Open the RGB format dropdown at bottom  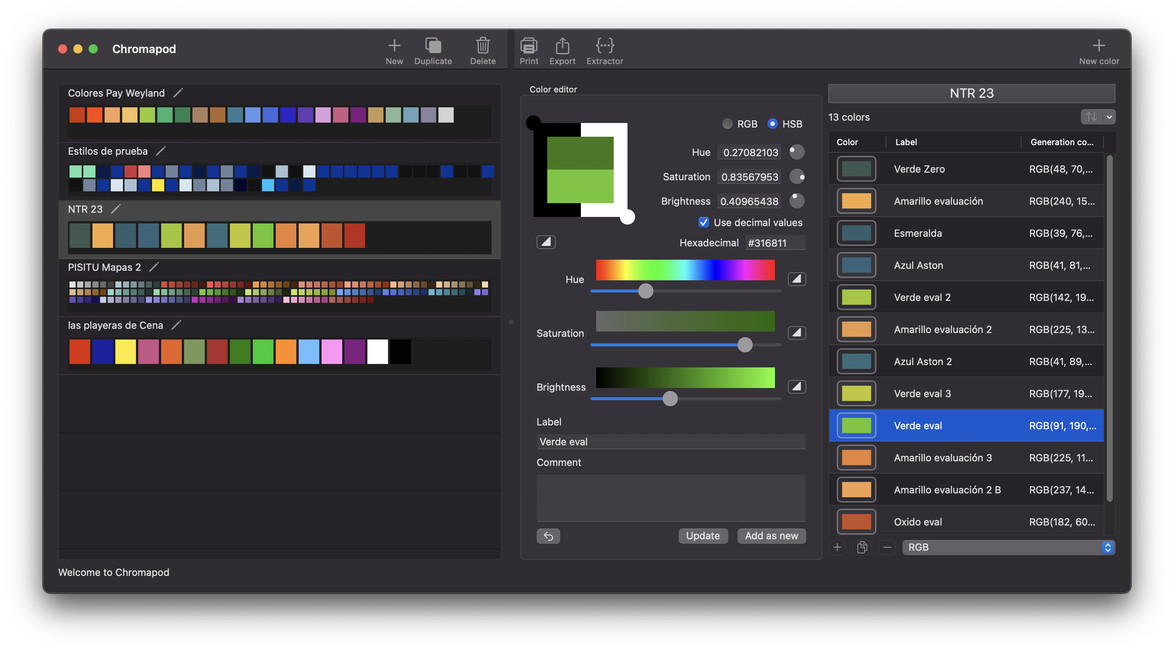(1008, 547)
